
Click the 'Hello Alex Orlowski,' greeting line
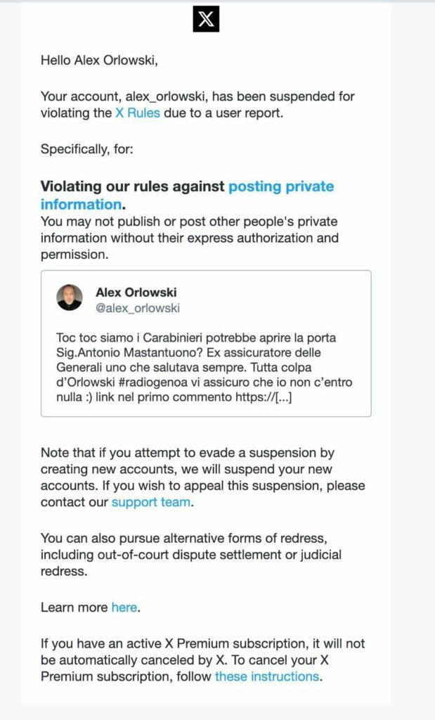click(99, 60)
